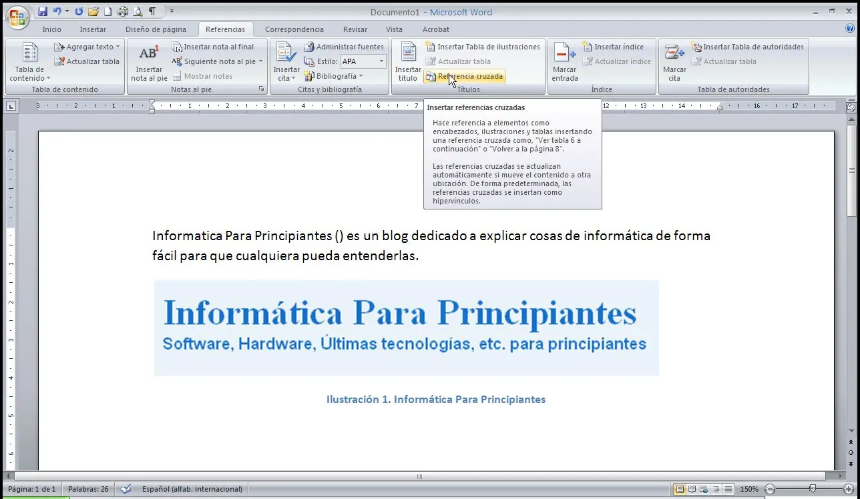
Task: Open the Notas al pie dialog launcher
Action: pyautogui.click(x=261, y=89)
